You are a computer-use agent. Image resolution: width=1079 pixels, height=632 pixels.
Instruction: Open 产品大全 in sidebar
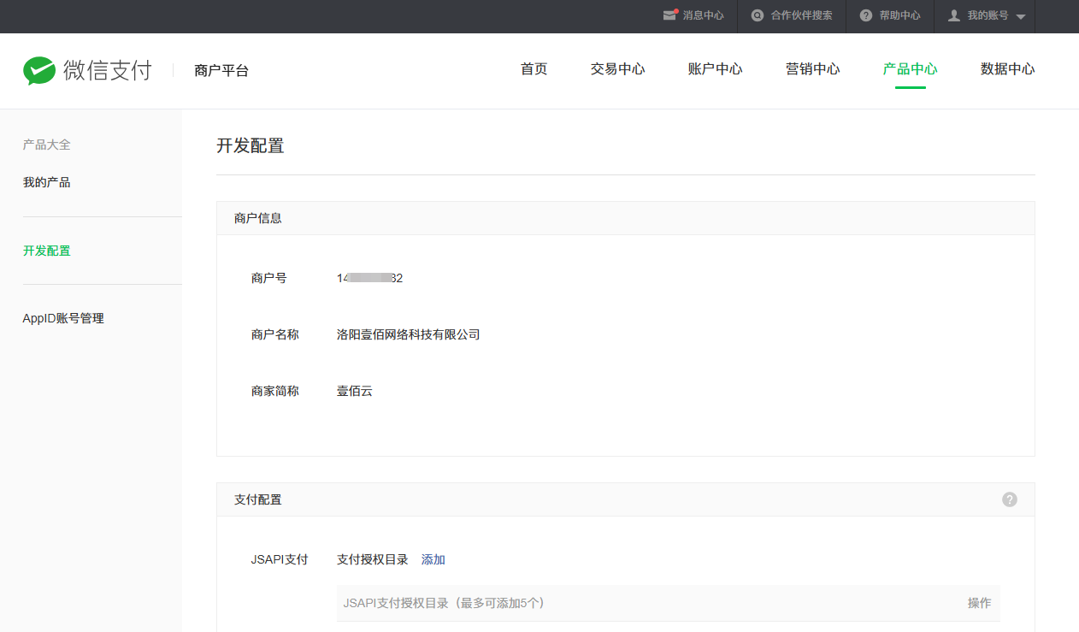[46, 145]
